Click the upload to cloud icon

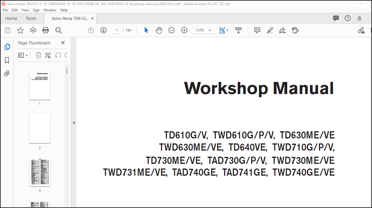coord(33,30)
